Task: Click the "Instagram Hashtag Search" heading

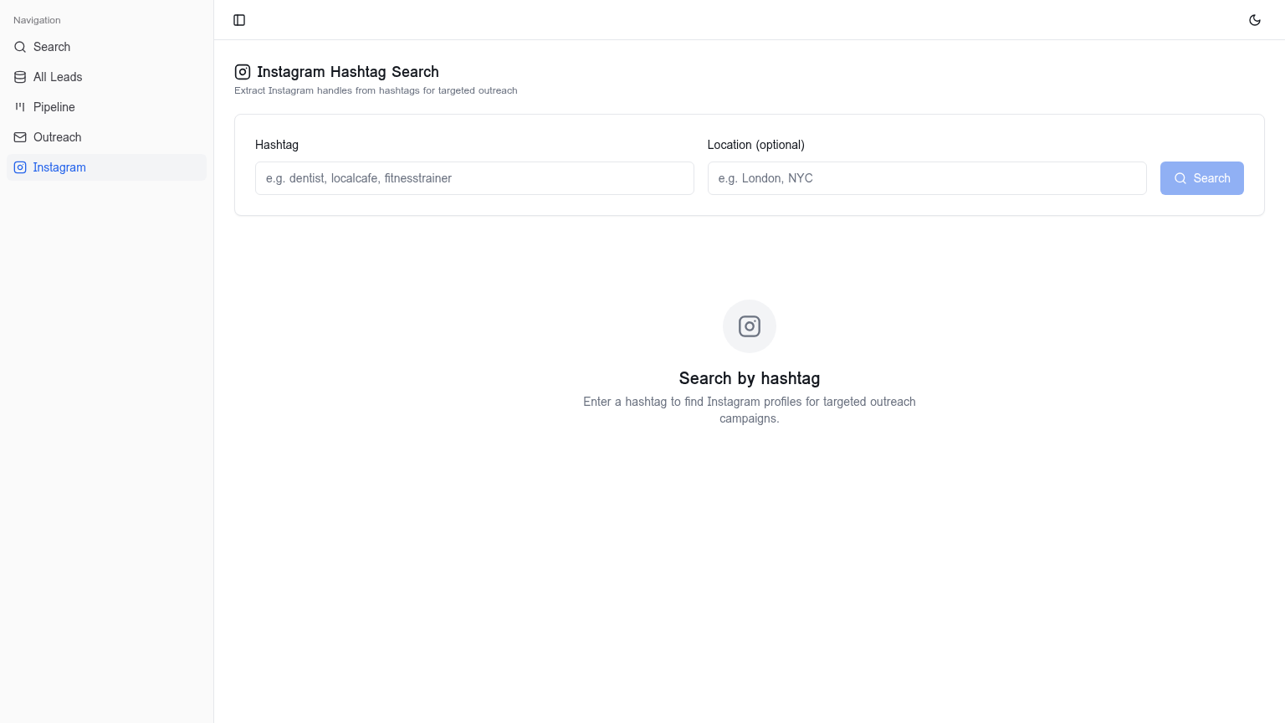Action: (348, 72)
